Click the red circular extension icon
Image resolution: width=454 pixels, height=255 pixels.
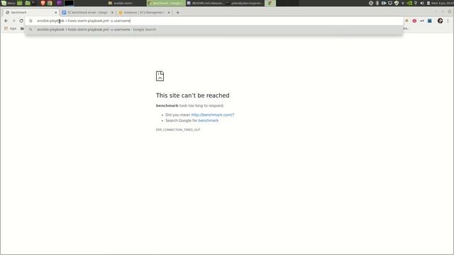click(414, 21)
